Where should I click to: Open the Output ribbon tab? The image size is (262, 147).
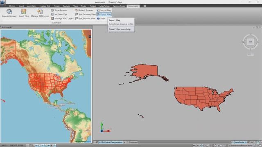[x=93, y=6]
